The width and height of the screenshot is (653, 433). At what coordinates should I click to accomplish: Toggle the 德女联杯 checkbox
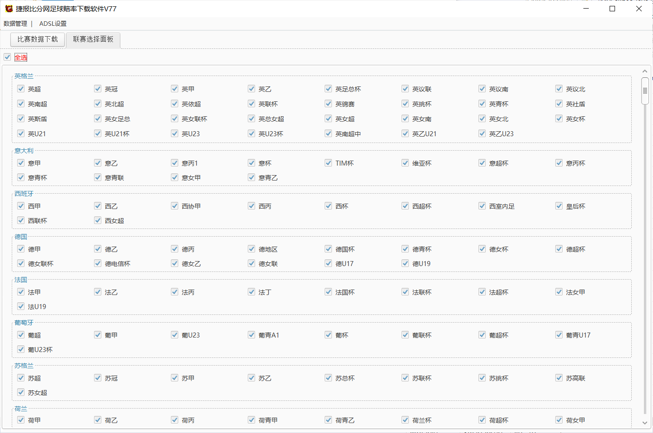click(21, 263)
